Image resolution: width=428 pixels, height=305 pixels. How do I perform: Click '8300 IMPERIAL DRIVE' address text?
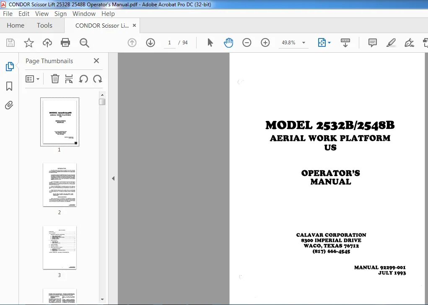331,240
